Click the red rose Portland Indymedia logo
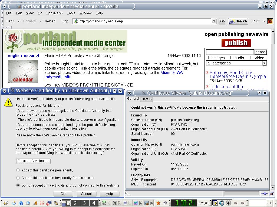 [x=12, y=41]
